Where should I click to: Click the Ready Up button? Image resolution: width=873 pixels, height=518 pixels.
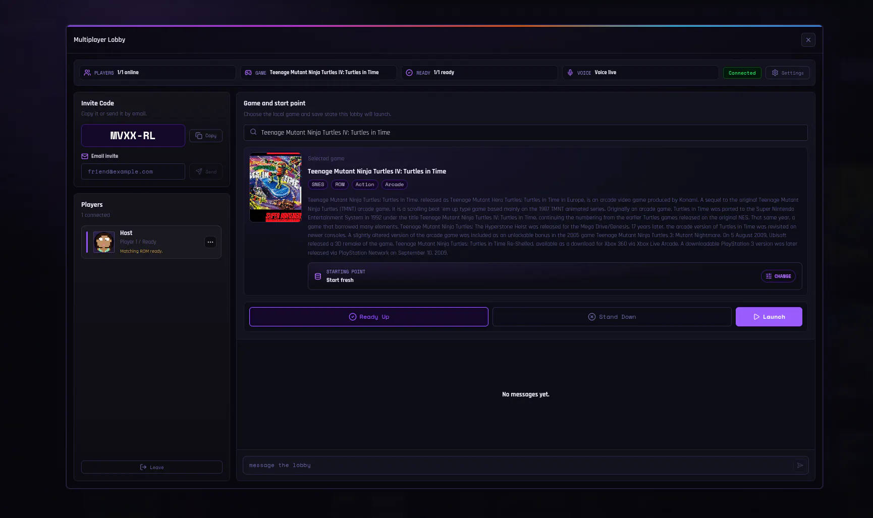coord(368,317)
